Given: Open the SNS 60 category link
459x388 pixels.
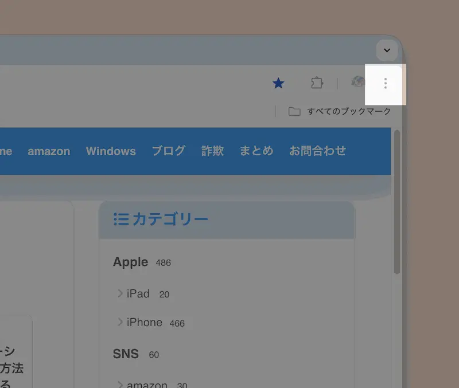Looking at the screenshot, I should point(125,354).
